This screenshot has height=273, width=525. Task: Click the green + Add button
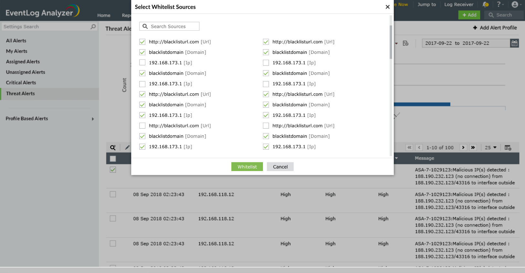click(x=469, y=15)
